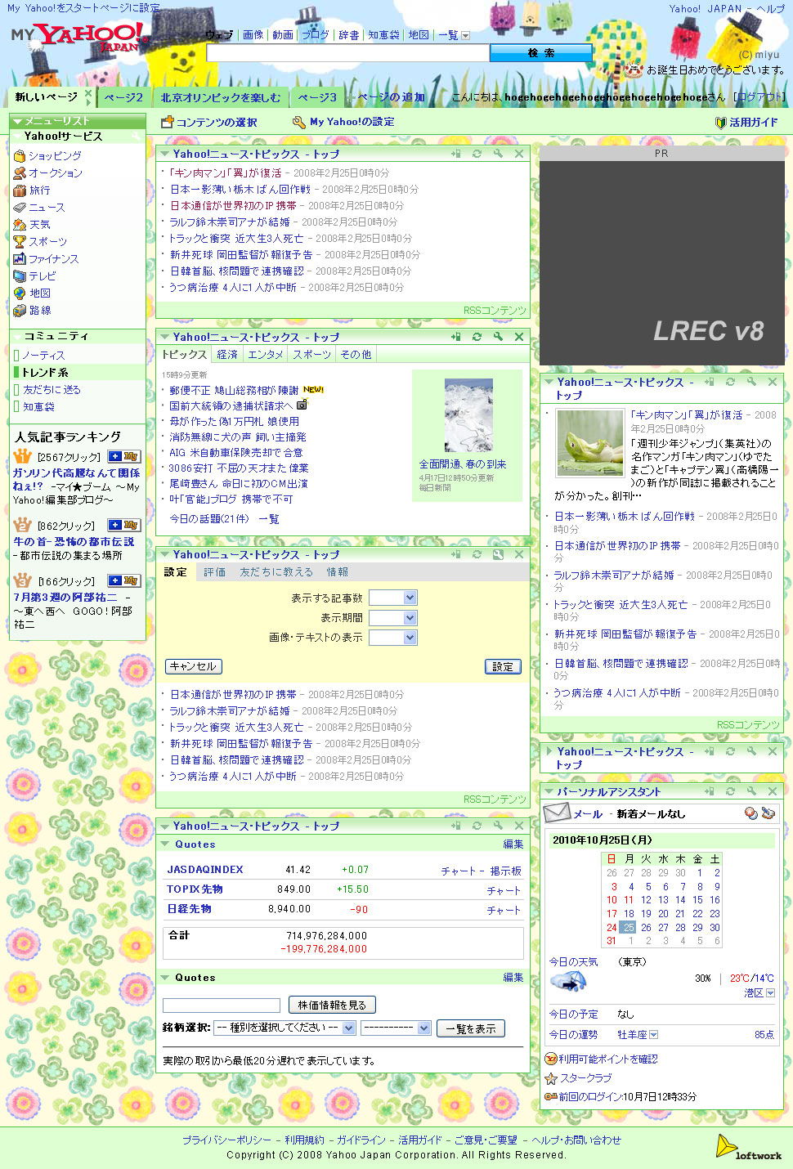Viewport: 793px width, 1169px height.
Task: Open the 表示期間 dropdown
Action: (393, 617)
